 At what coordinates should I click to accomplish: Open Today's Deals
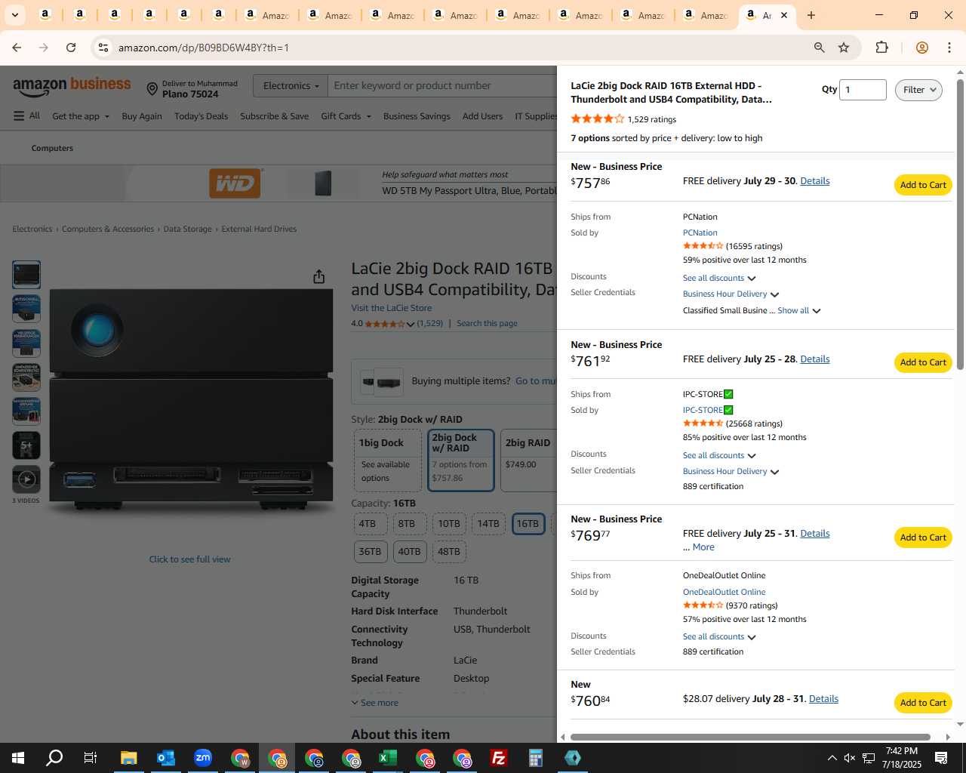click(201, 116)
